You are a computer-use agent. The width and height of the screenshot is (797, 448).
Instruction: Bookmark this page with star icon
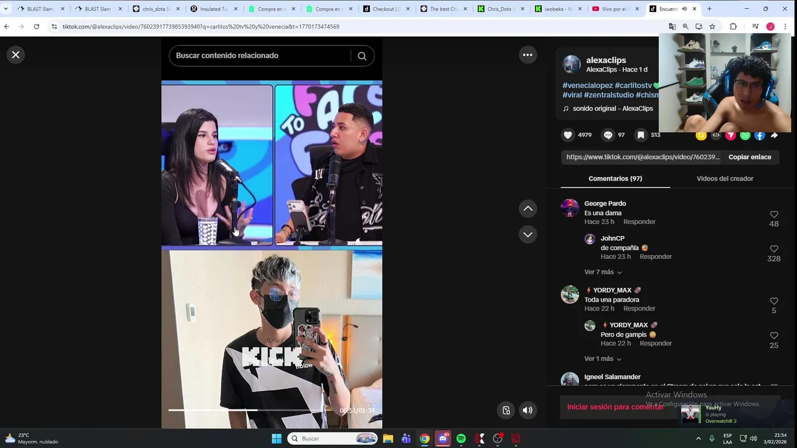[712, 27]
